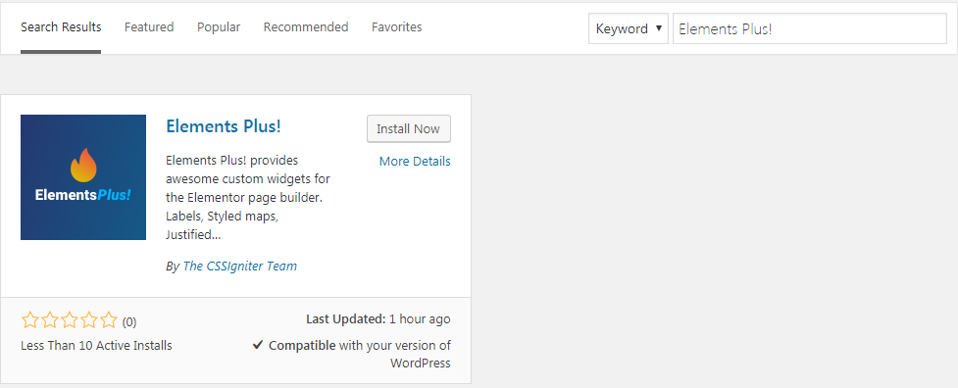Switch to the Search Results tab
This screenshot has width=958, height=388.
pyautogui.click(x=61, y=27)
